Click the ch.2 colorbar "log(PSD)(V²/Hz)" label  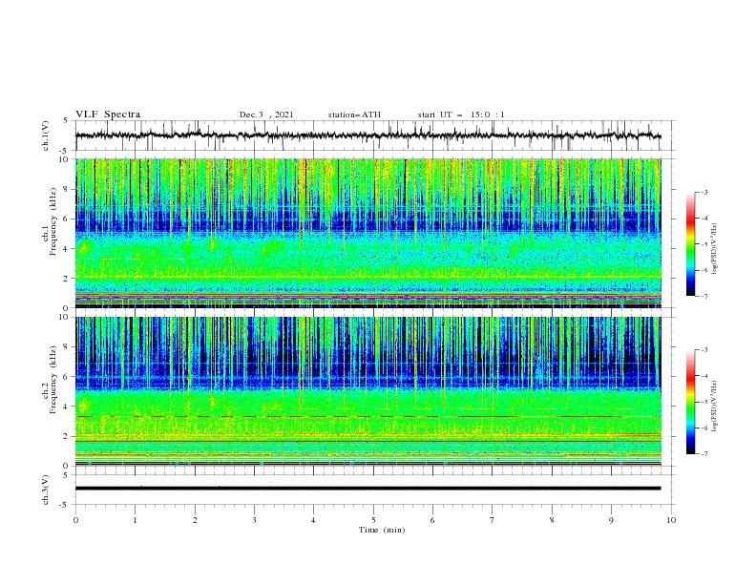(715, 406)
